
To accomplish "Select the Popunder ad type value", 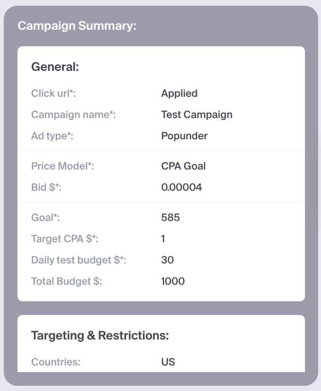I will pyautogui.click(x=184, y=136).
